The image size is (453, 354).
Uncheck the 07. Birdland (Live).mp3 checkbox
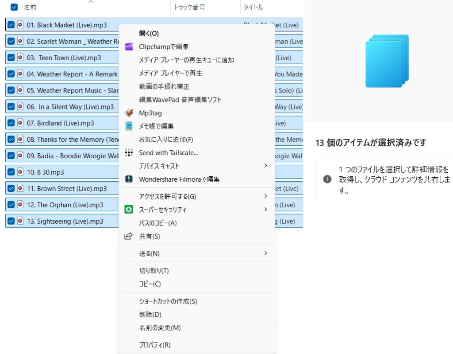(12, 123)
